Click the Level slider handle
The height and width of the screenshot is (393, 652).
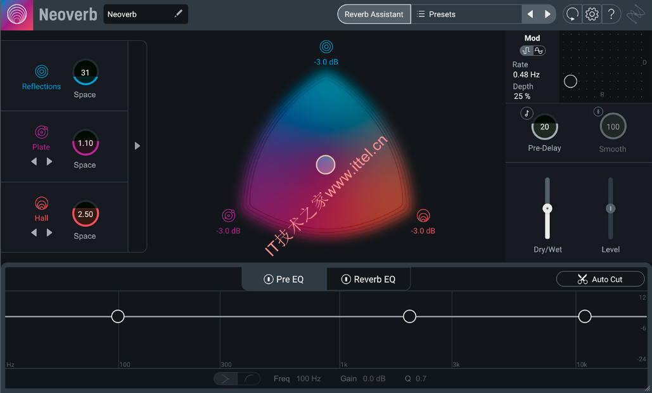pyautogui.click(x=610, y=209)
